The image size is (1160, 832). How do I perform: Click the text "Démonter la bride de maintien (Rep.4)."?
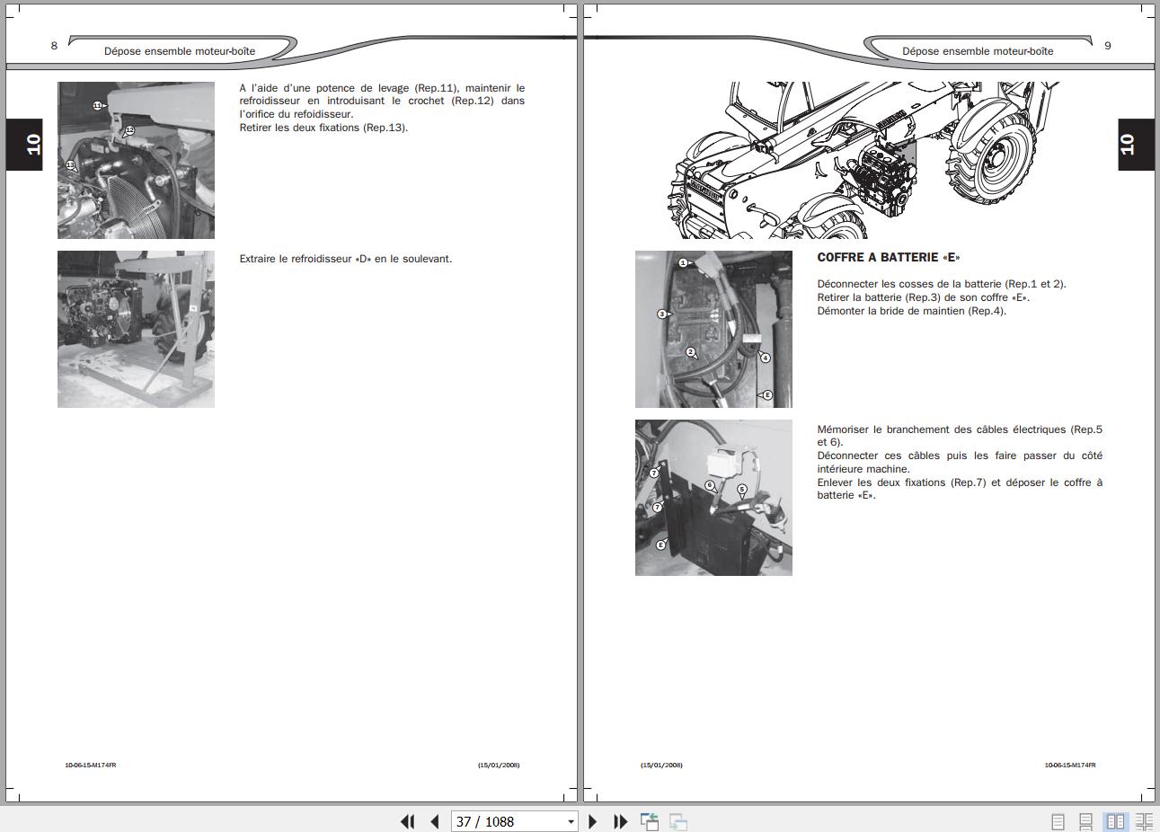click(x=911, y=311)
